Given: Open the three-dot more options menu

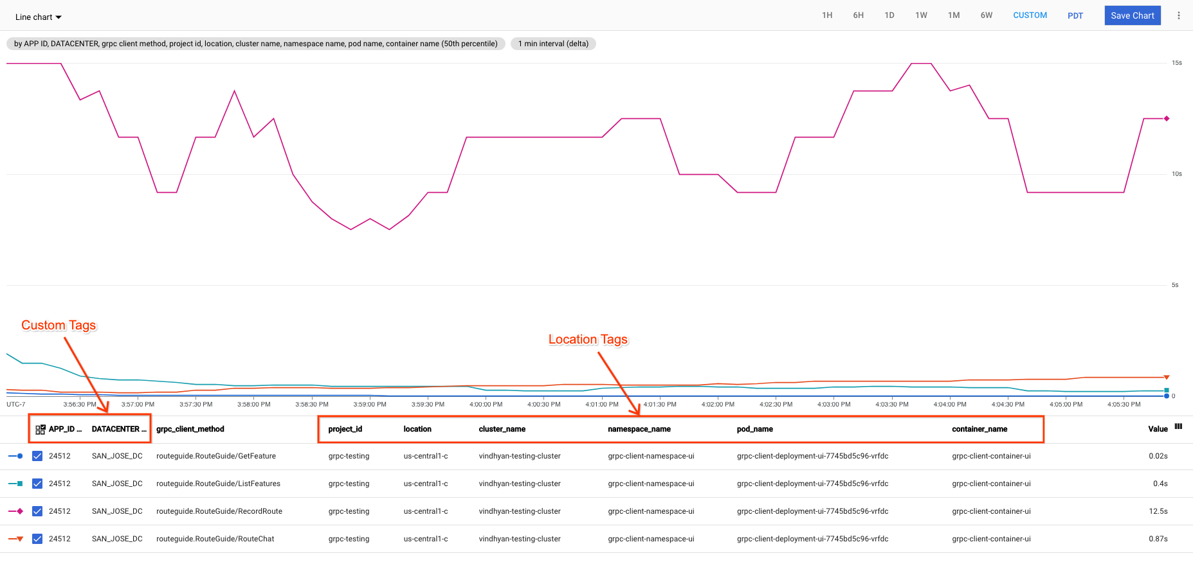Looking at the screenshot, I should [1178, 15].
